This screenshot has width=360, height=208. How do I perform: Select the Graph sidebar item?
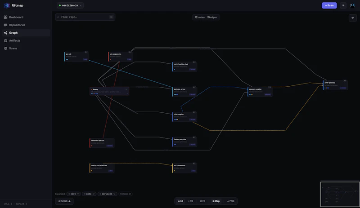click(26, 33)
